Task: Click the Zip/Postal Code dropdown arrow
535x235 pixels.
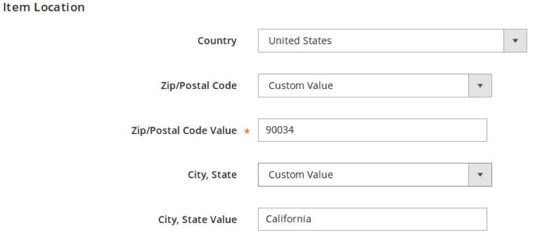Action: (x=480, y=85)
